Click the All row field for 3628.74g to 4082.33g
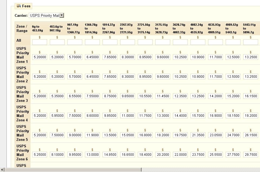260x172 pixels. pos(180,42)
